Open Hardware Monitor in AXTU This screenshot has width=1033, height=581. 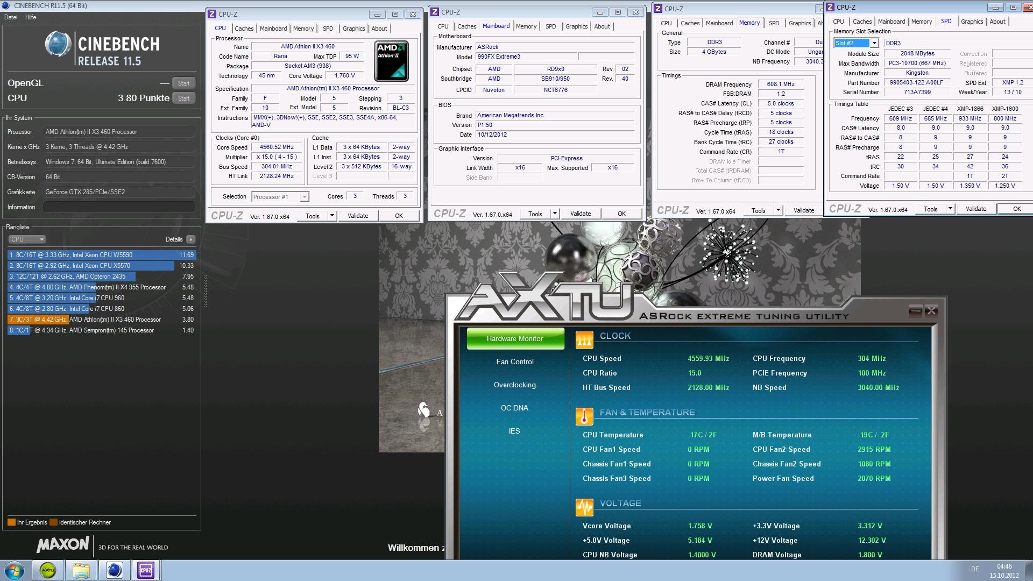[x=515, y=339]
